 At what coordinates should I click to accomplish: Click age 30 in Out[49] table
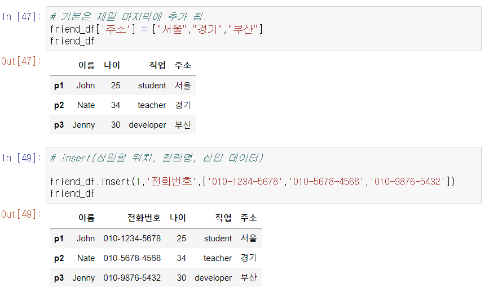[x=181, y=277]
